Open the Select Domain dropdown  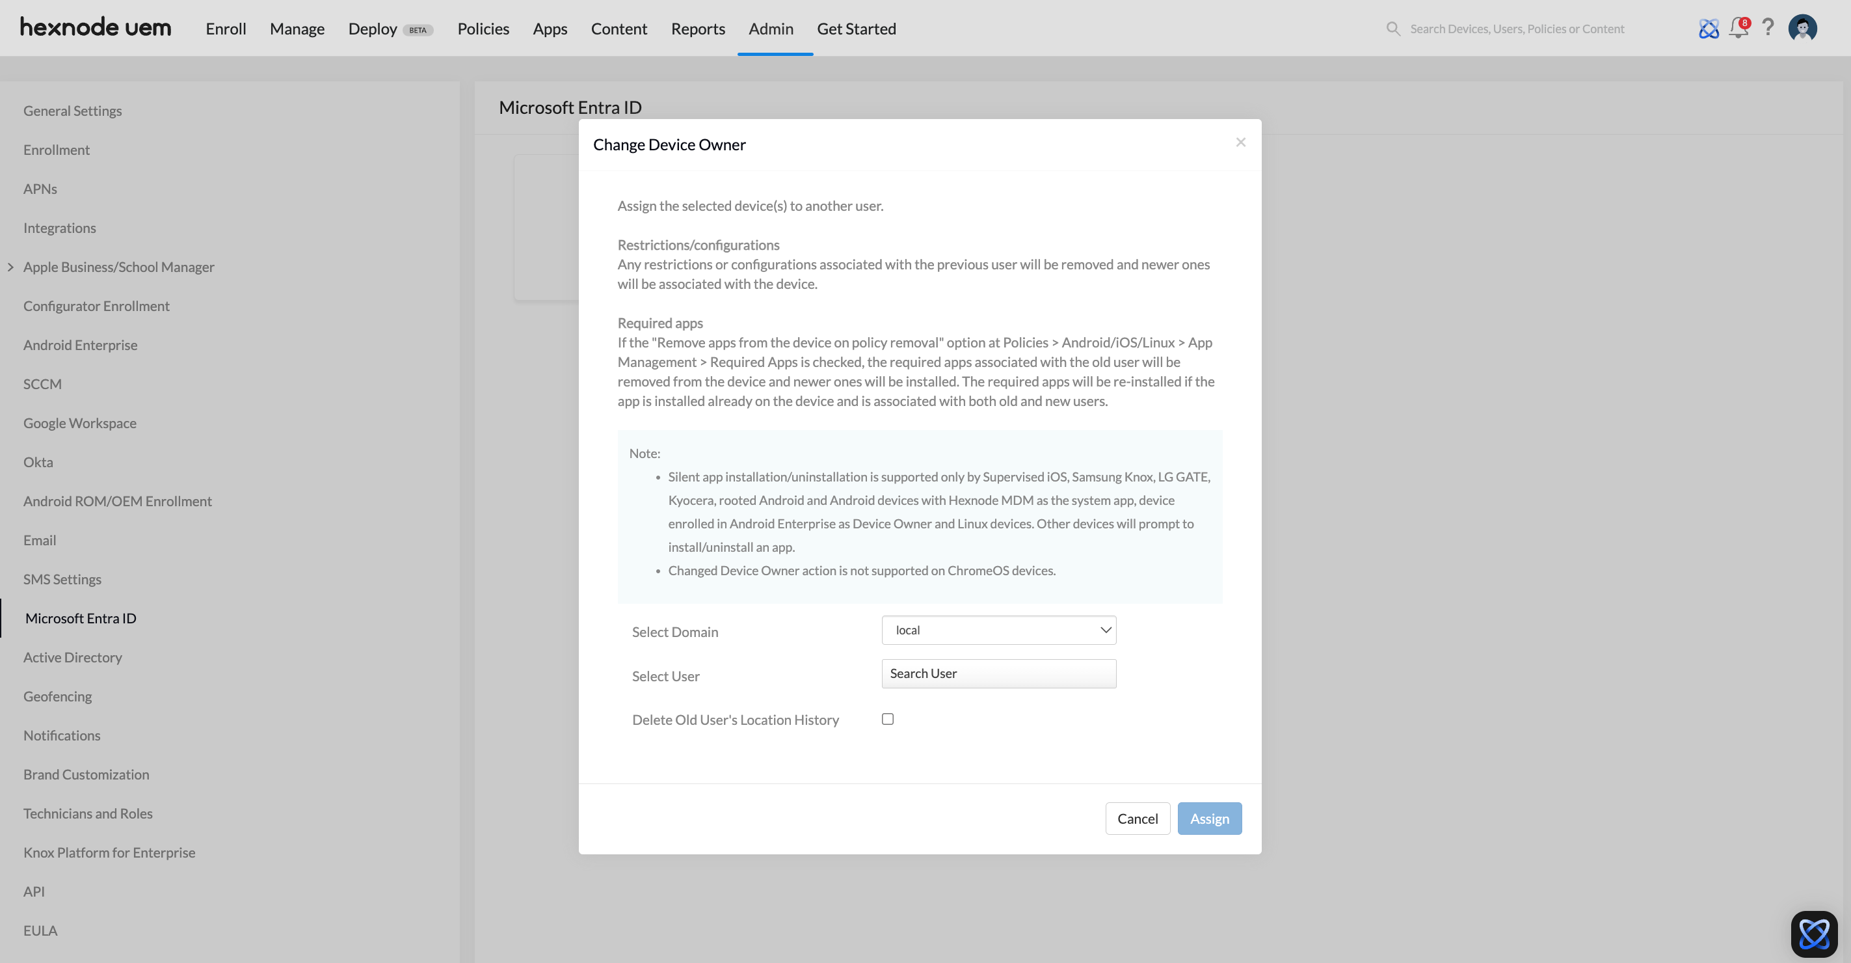coord(999,631)
